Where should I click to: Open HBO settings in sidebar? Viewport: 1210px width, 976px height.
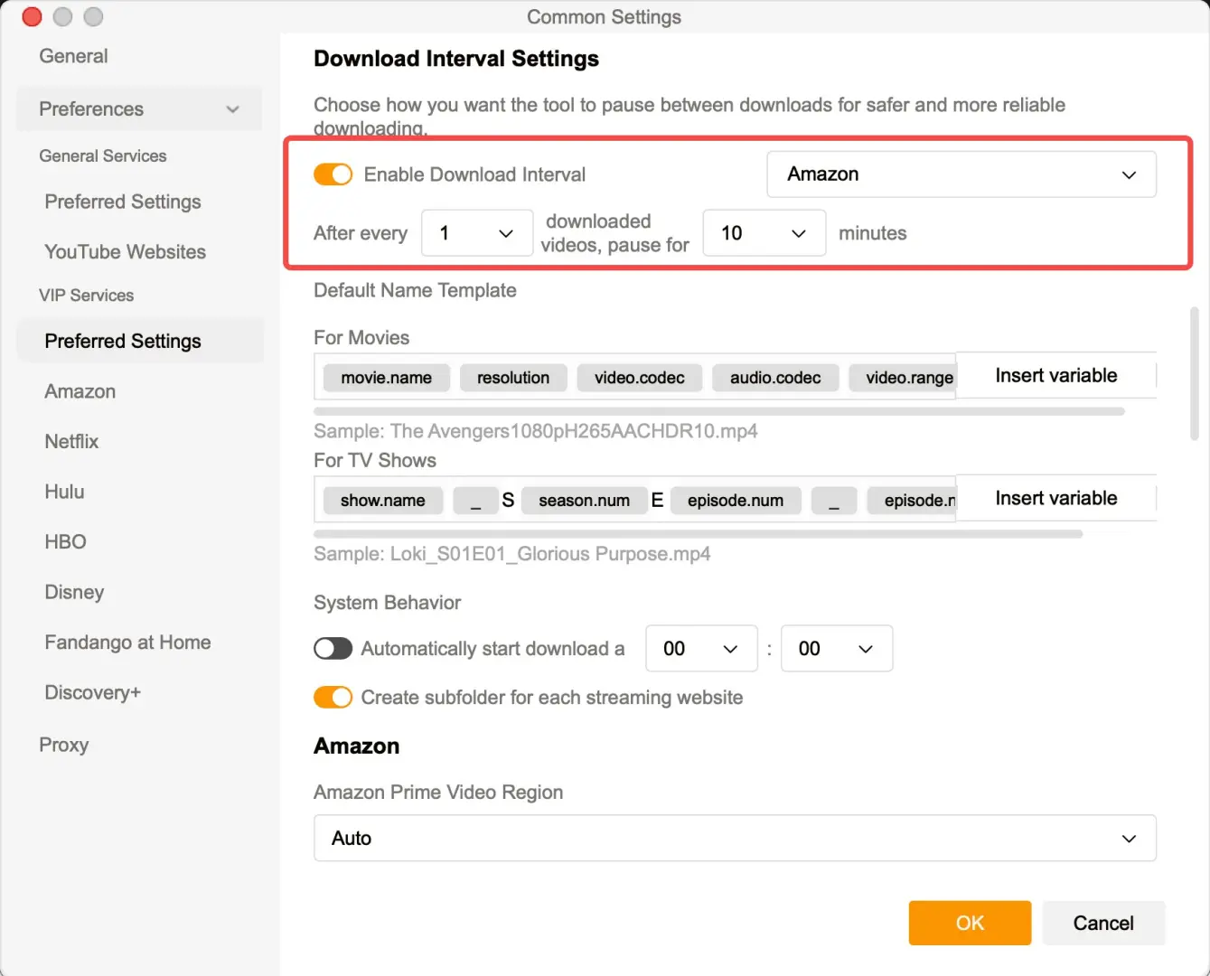[66, 541]
